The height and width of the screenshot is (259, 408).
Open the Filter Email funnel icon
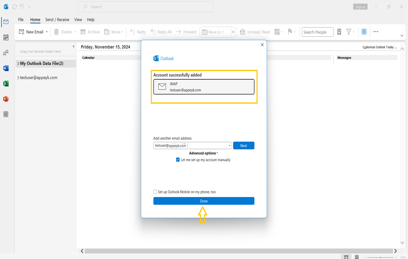tap(350, 32)
